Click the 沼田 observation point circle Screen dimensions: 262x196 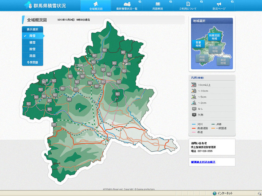123,64
